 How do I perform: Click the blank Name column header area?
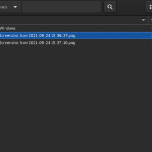[70, 20]
